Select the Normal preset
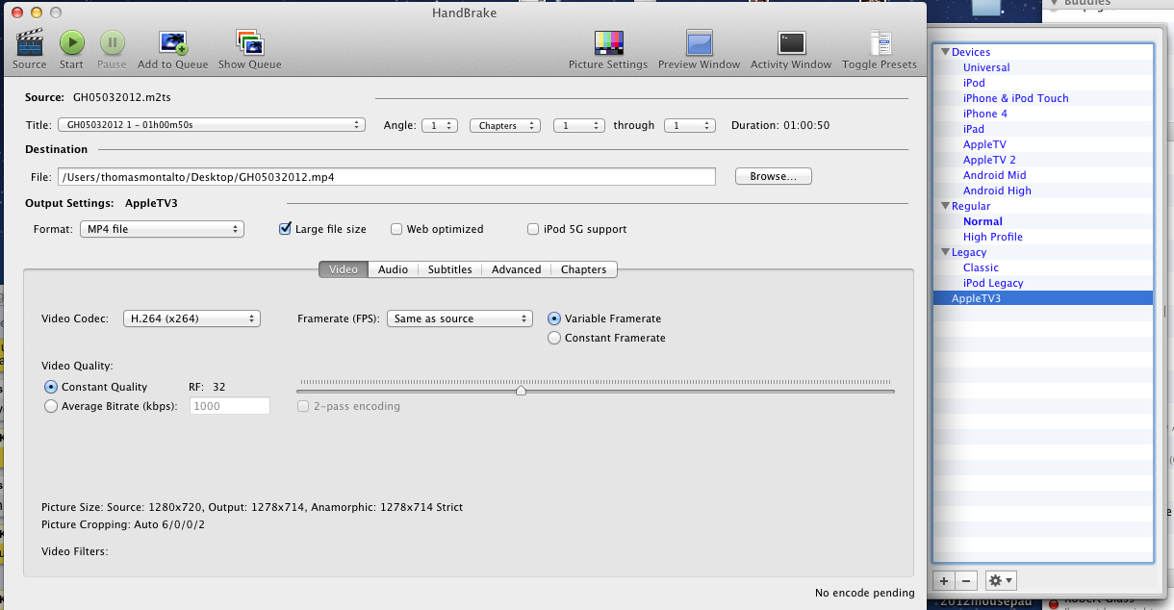 click(x=983, y=221)
